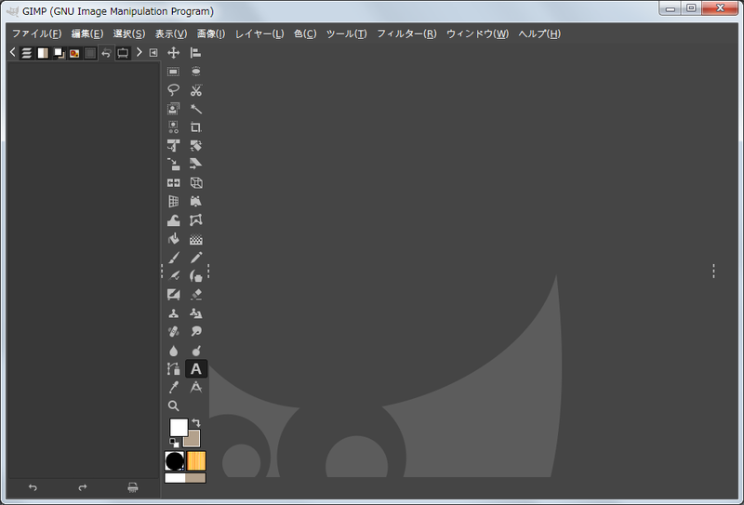Viewport: 744px width, 505px height.
Task: Select the Perspective grid tool
Action: tap(173, 201)
